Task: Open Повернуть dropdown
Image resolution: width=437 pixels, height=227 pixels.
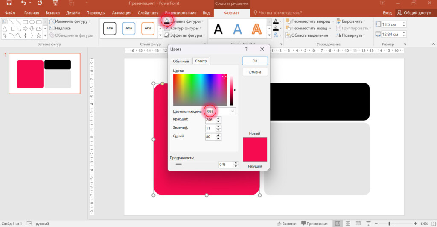Action: 350,35
